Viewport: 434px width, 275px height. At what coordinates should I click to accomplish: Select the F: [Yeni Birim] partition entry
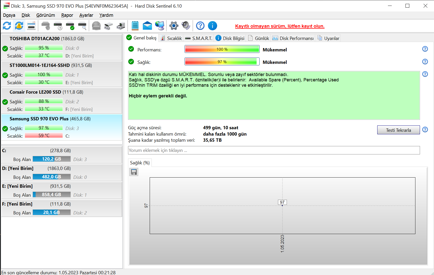(x=62, y=208)
